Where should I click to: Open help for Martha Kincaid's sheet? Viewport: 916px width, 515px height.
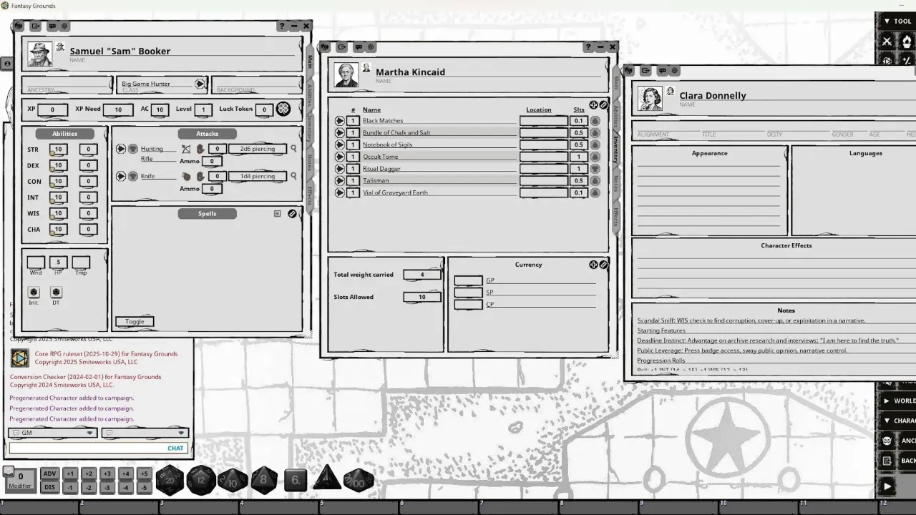pyautogui.click(x=588, y=47)
